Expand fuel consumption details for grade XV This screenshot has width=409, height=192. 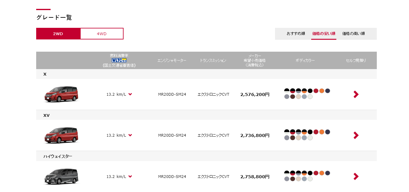click(130, 135)
